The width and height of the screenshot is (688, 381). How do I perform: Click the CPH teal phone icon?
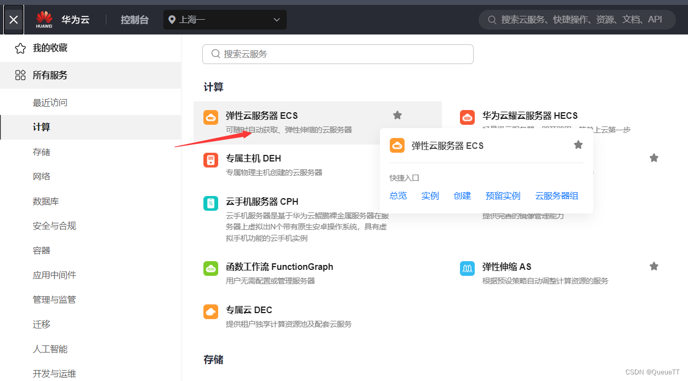(x=211, y=203)
